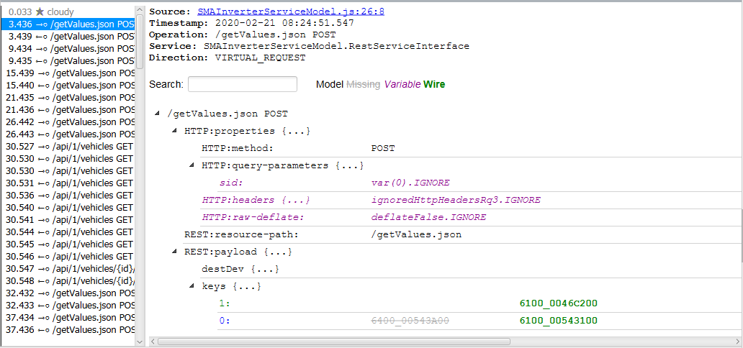The image size is (743, 348).
Task: Select the 9.435 /getValues.json entry
Action: point(68,61)
